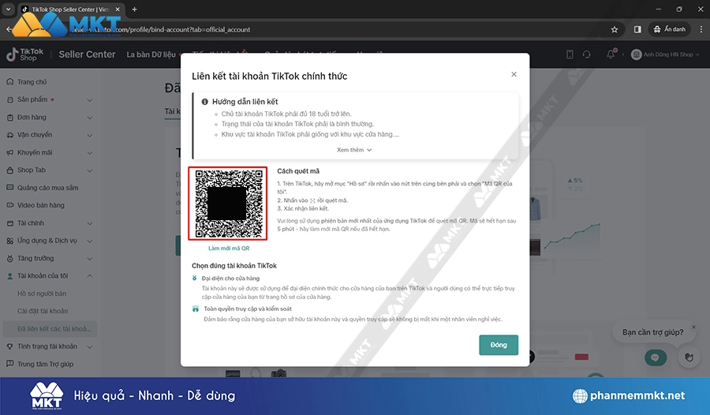
Task: Close the TikTok account linking dialog
Action: click(514, 74)
